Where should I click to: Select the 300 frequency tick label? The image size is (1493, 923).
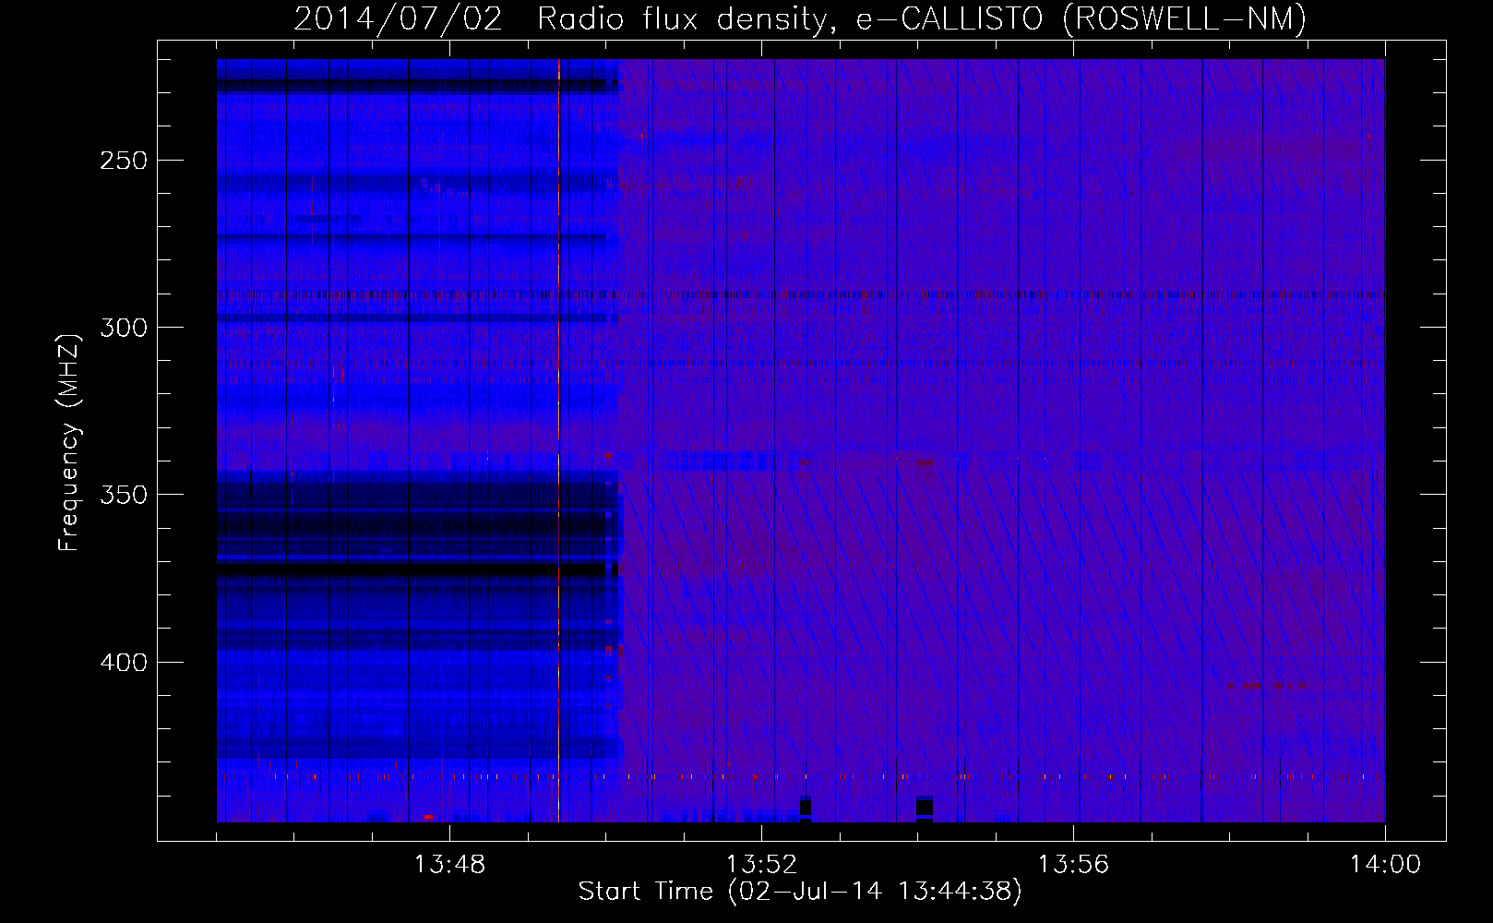tap(124, 328)
